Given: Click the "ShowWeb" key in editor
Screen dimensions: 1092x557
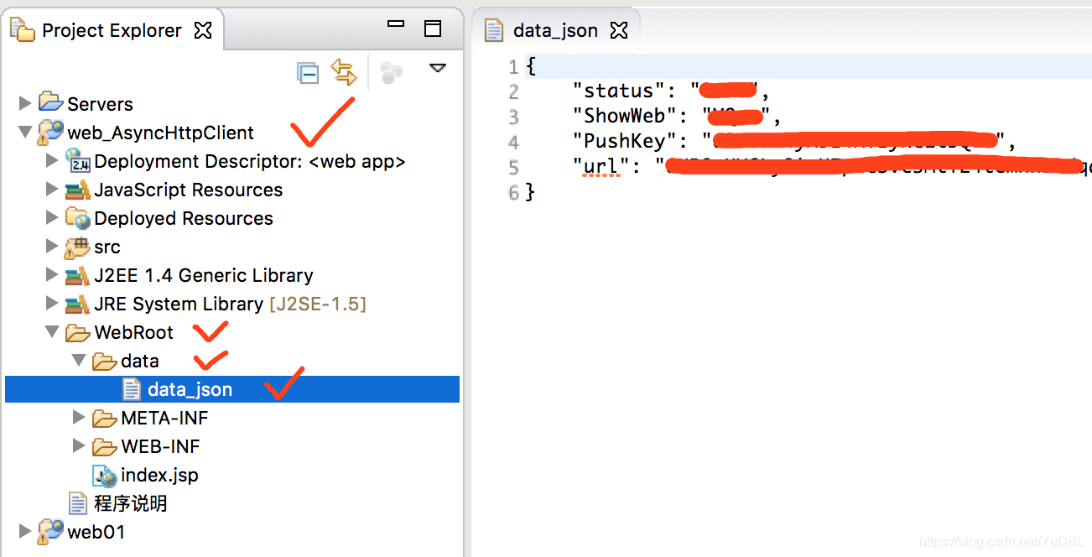Looking at the screenshot, I should [625, 117].
